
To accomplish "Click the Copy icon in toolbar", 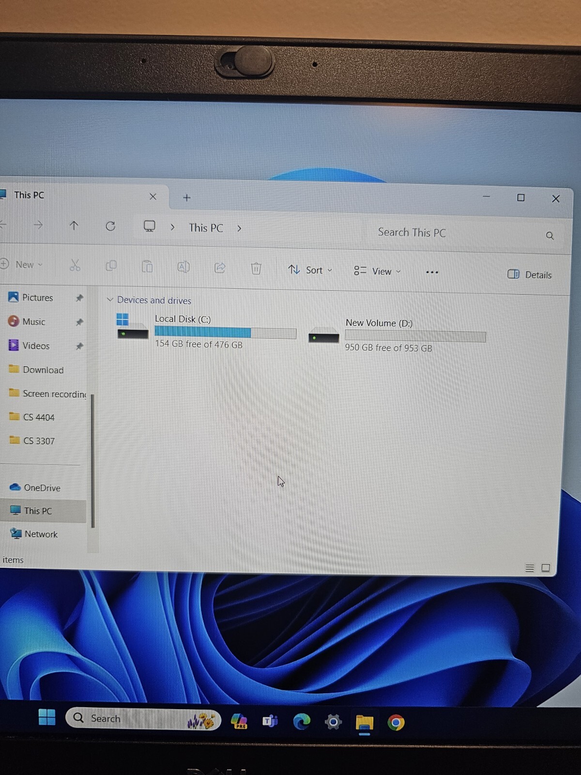I will 111,266.
